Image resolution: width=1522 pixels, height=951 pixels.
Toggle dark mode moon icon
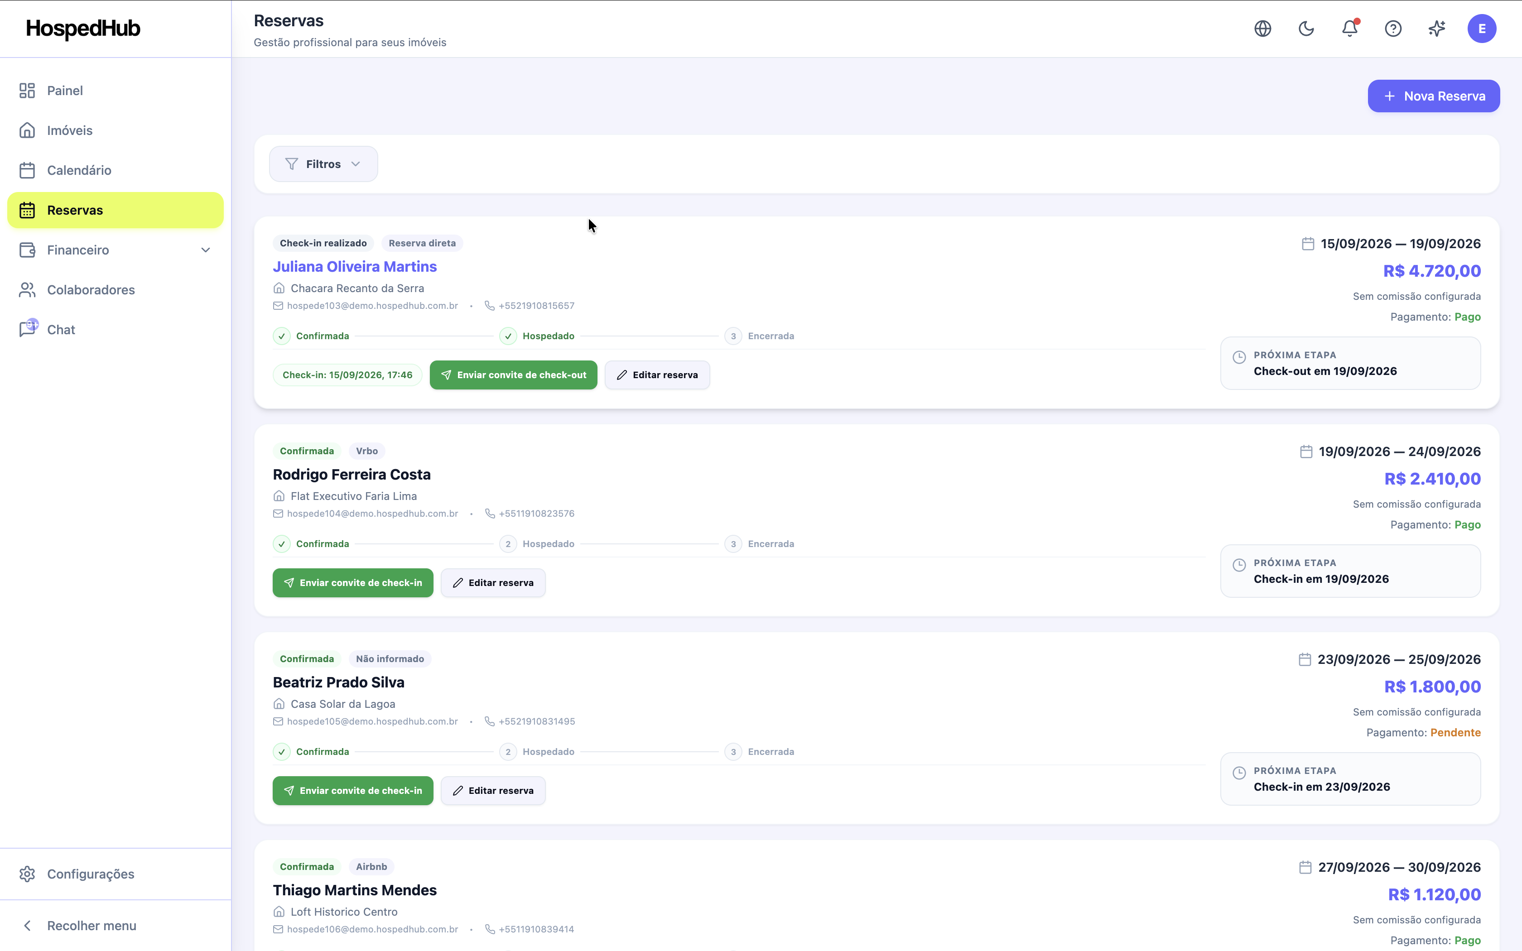click(x=1306, y=28)
